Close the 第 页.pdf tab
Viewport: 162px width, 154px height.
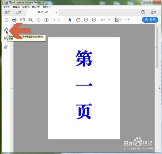click(x=56, y=12)
